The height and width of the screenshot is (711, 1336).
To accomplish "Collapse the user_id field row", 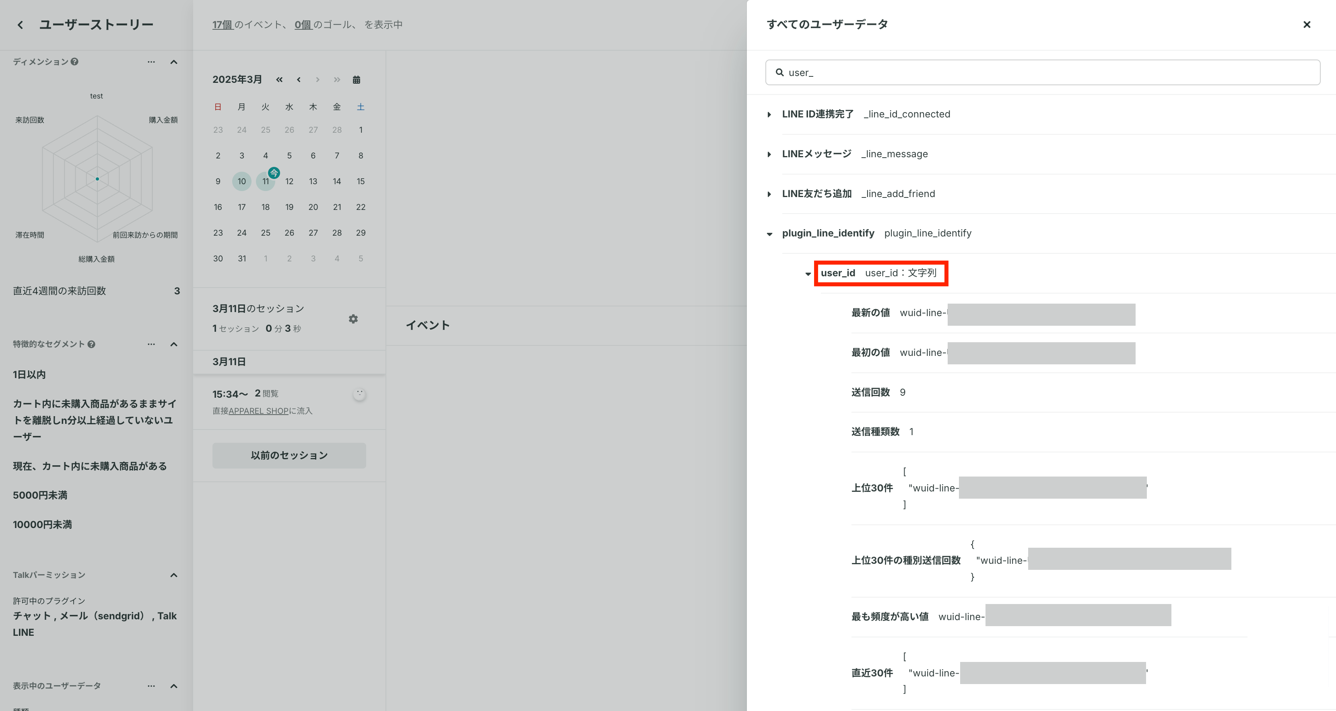I will click(808, 274).
